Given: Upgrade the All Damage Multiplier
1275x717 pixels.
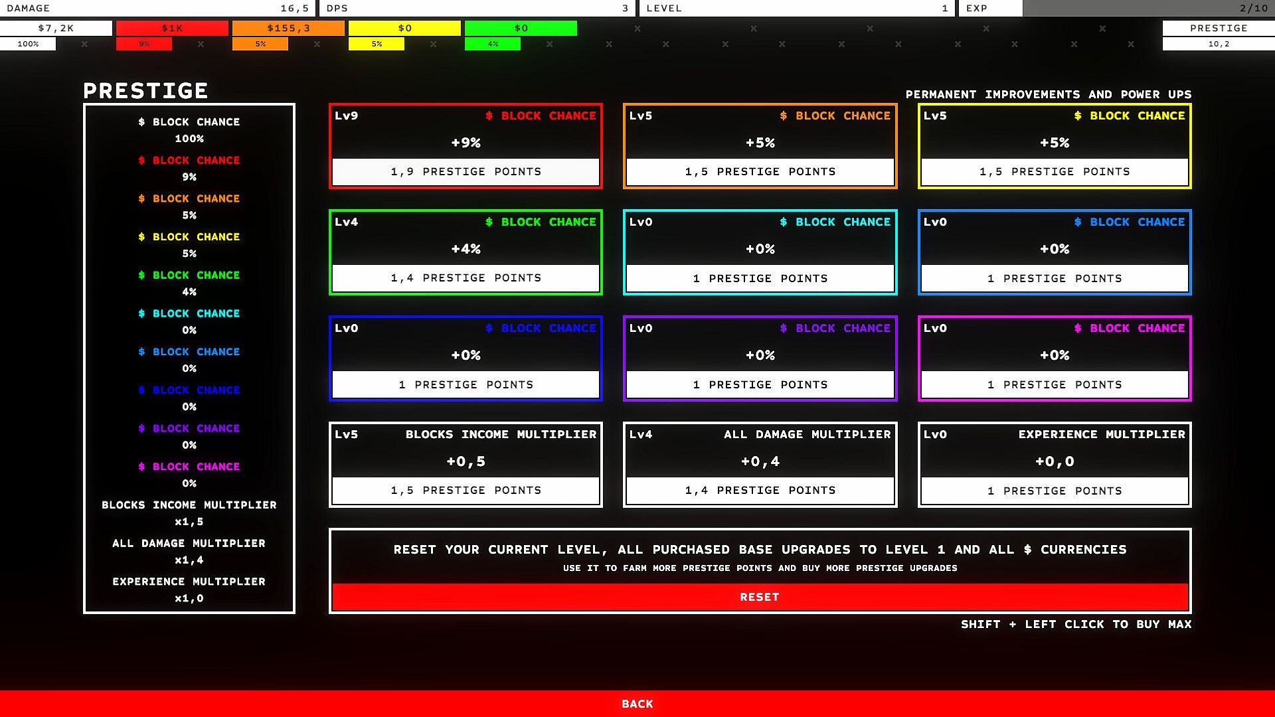Looking at the screenshot, I should (760, 491).
